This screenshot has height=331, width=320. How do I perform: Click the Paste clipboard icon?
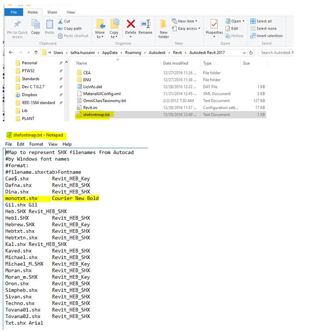tap(50, 25)
